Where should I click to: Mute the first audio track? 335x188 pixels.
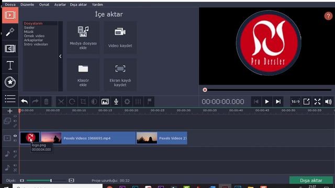(15, 151)
